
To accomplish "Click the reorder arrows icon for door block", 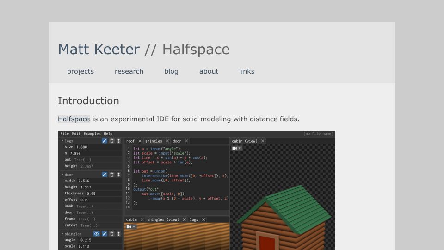I will click(x=119, y=175).
